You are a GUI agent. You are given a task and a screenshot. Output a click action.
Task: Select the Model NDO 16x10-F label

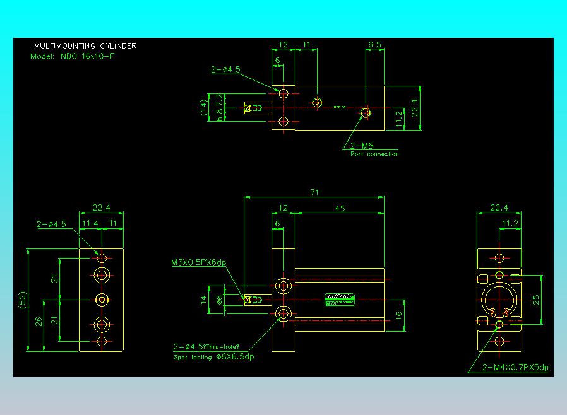(73, 56)
